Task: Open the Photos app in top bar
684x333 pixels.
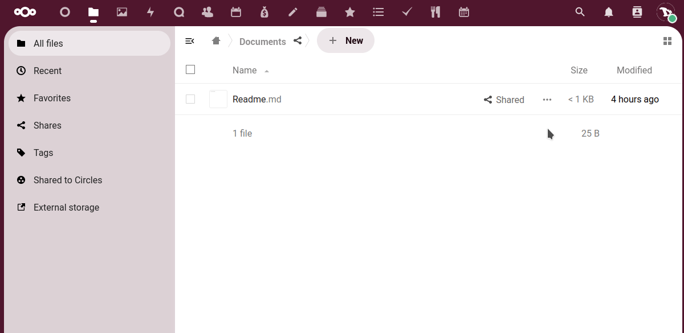Action: [122, 12]
